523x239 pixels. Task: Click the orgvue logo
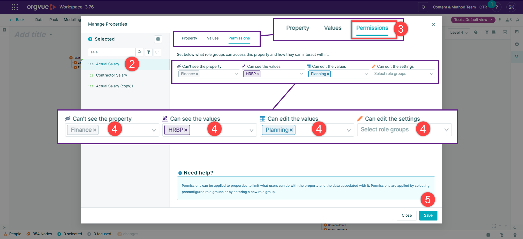41,7
